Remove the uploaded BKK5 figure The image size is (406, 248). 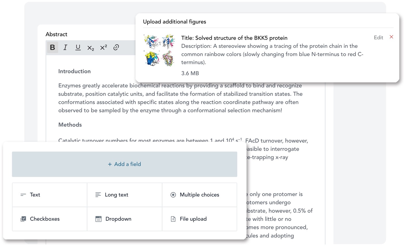point(391,37)
